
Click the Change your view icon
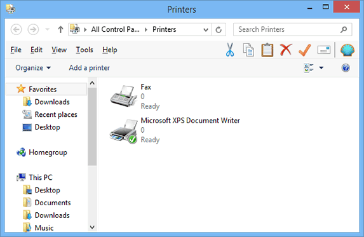tap(309, 68)
